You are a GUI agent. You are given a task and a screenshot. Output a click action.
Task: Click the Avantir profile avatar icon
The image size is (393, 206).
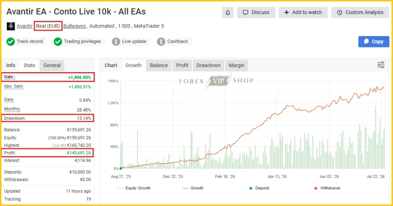[x=10, y=26]
